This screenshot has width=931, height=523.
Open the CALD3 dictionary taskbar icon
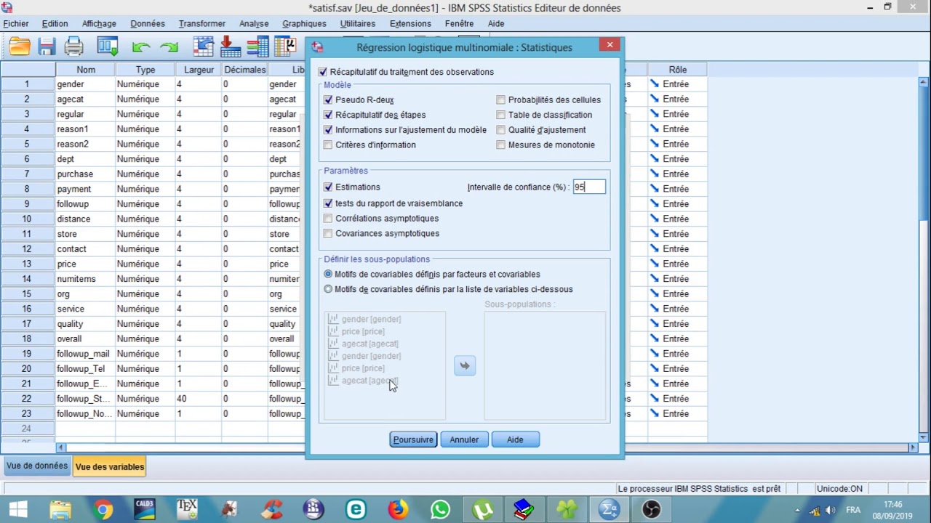[x=145, y=510]
